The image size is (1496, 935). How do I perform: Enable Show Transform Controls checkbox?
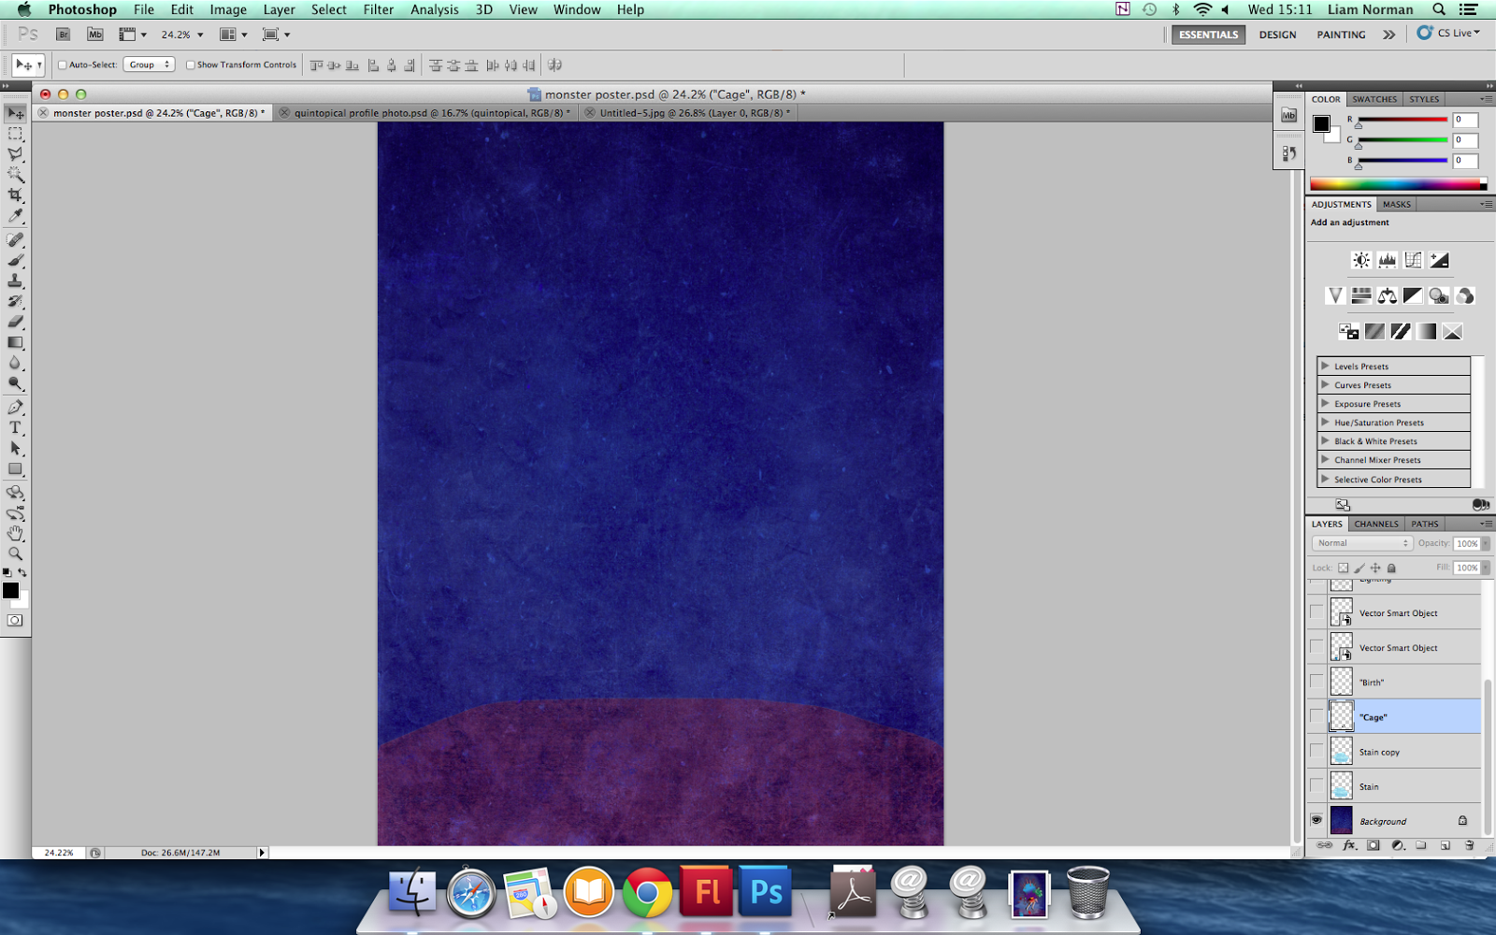click(191, 65)
